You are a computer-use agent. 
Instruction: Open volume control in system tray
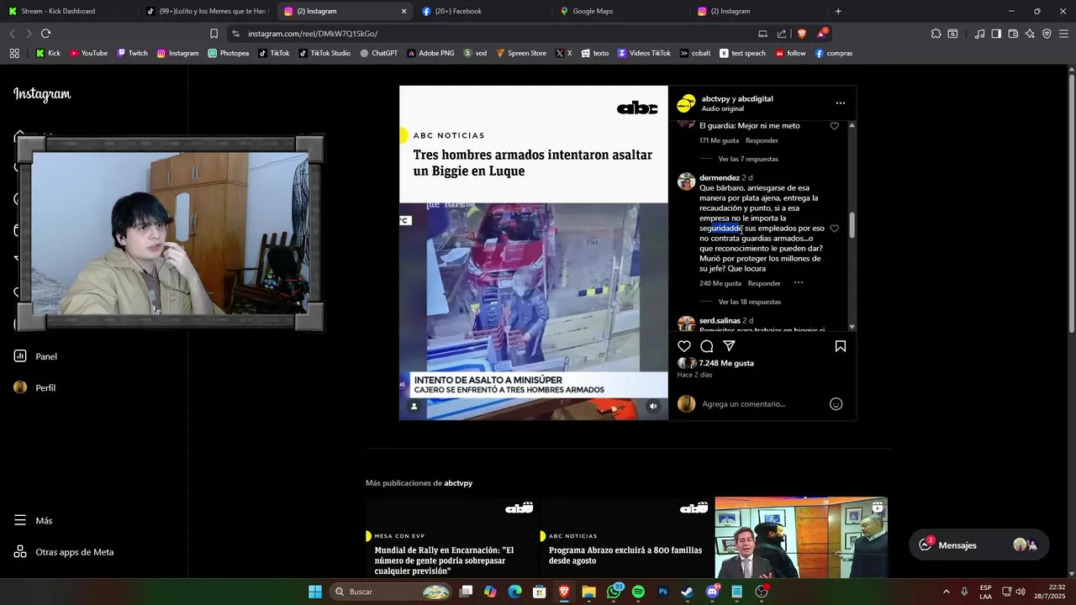(x=1021, y=592)
